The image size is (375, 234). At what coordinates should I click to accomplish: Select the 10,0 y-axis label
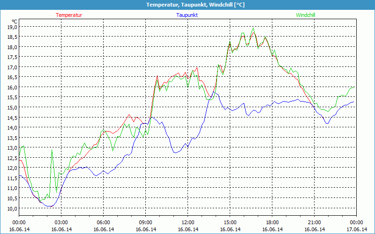click(x=12, y=208)
